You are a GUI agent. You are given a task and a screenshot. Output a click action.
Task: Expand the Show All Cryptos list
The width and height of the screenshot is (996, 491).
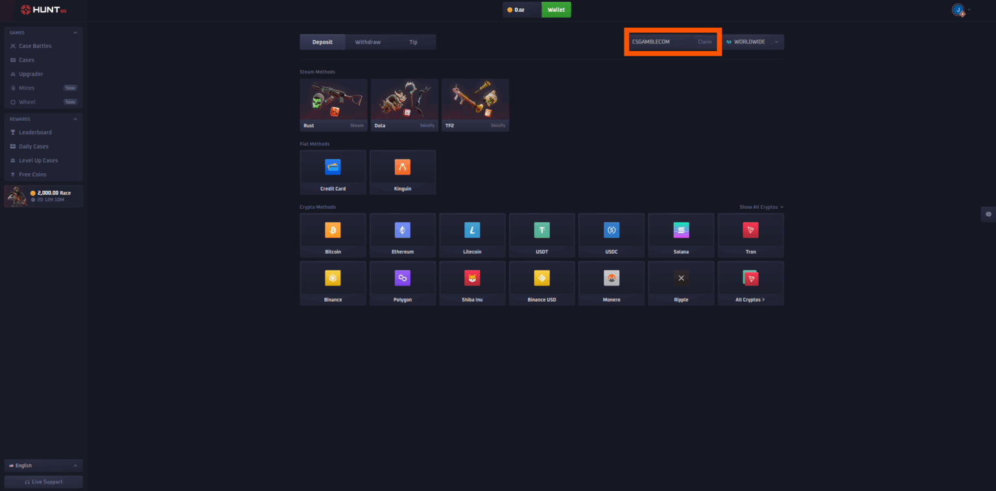point(761,206)
